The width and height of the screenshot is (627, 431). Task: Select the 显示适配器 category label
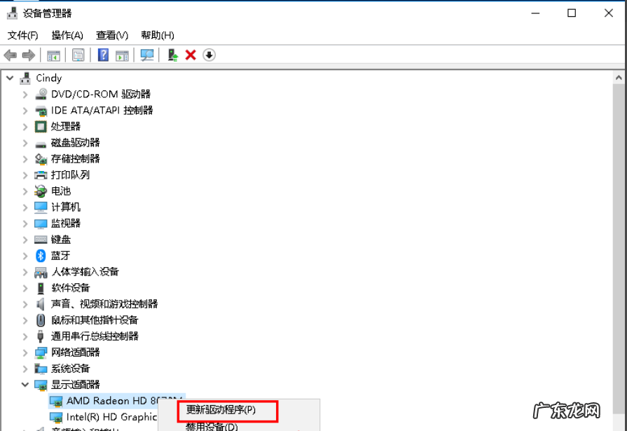tap(76, 385)
